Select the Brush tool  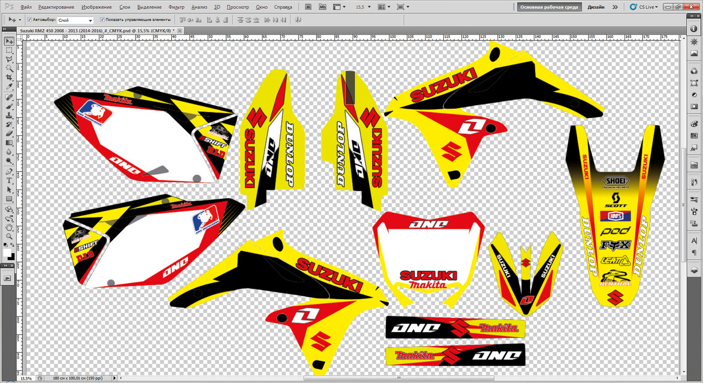coord(9,107)
